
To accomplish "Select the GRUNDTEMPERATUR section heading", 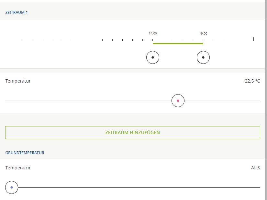I will click(25, 153).
